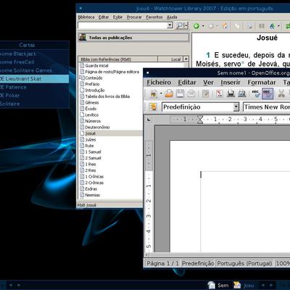
Task: Click copy pages icon in Watchtower toolbar
Action: point(237,26)
